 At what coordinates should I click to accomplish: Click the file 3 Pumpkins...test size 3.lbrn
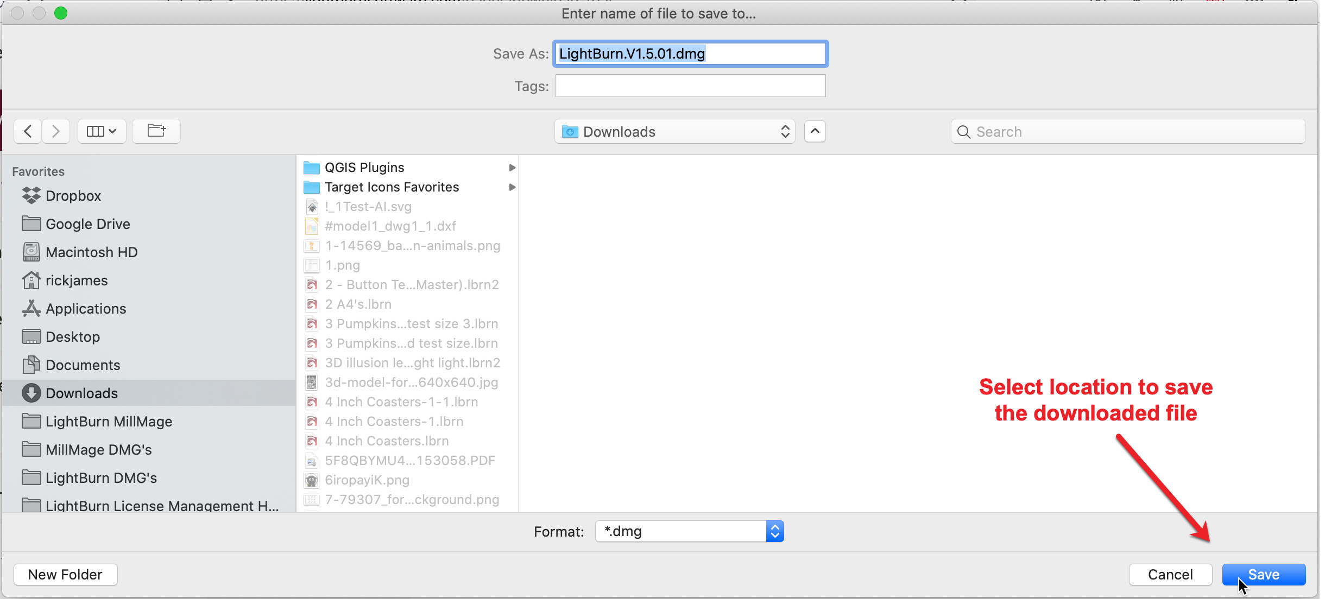[x=408, y=324]
